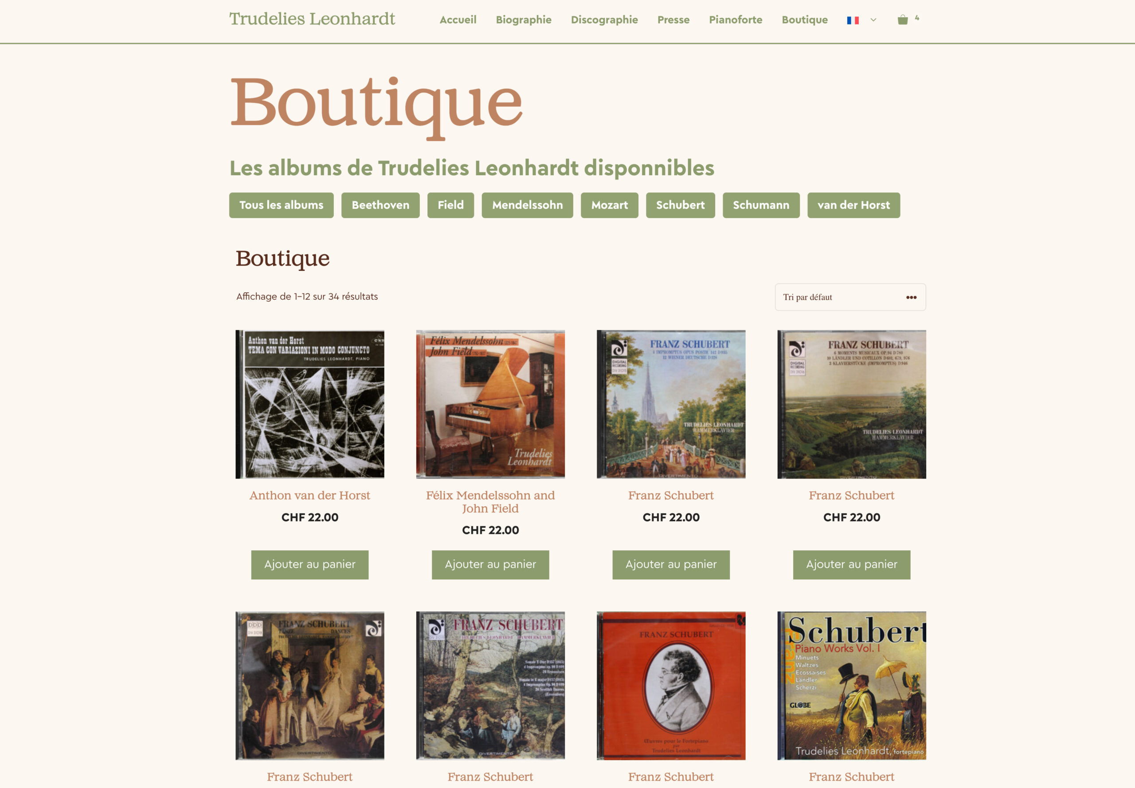Open the Mendelssohn and Field pianoforte cover
The image size is (1135, 788).
coord(490,404)
